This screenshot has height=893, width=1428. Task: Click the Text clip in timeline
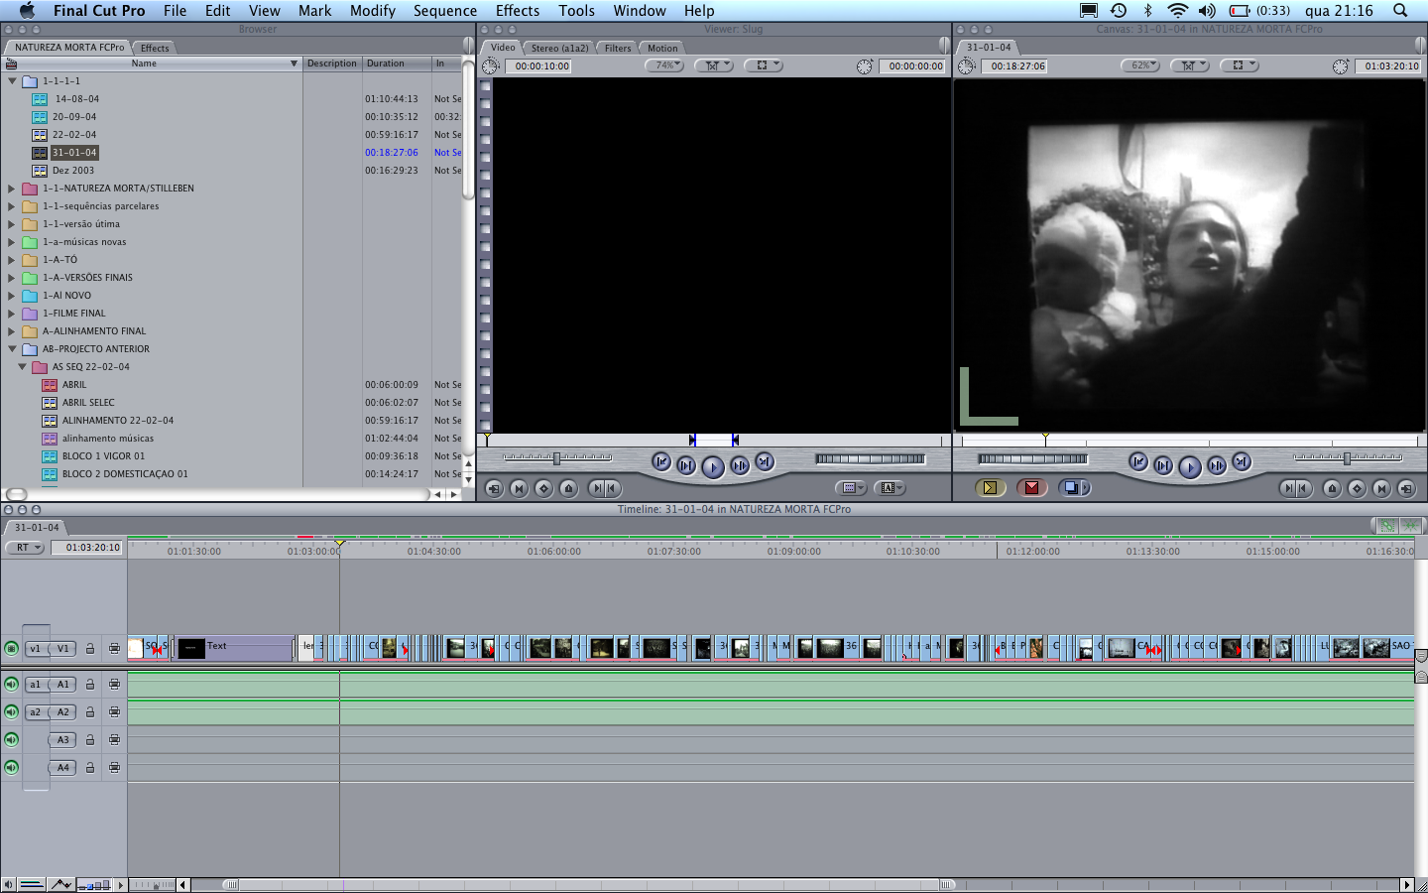(233, 648)
